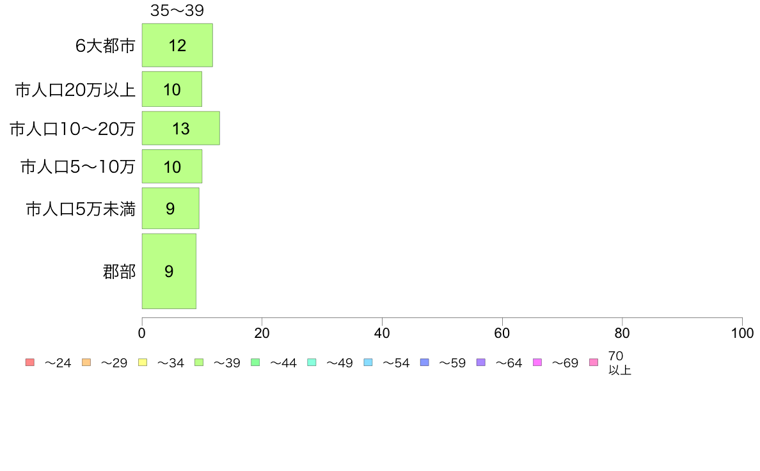Click the ~64 purple legend swatch

coord(481,362)
